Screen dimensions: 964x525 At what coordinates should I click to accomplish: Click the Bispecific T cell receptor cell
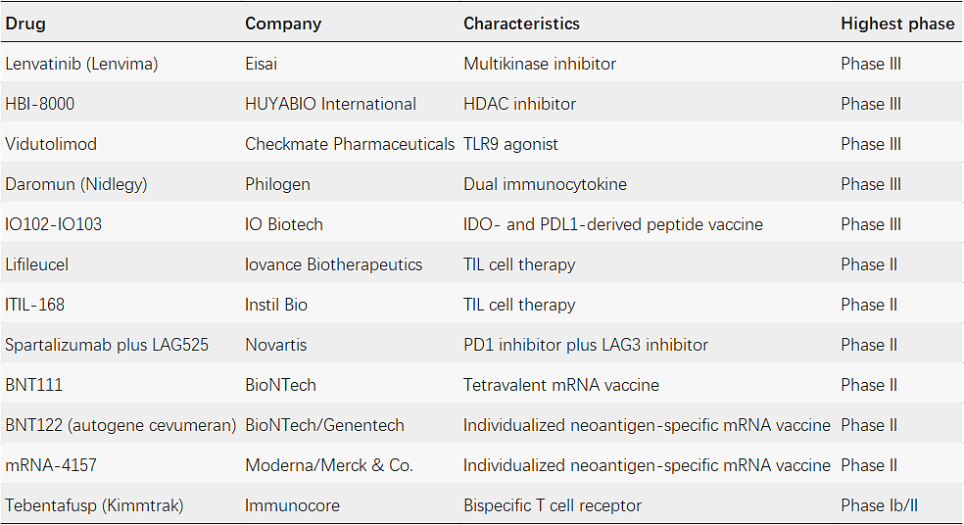(x=553, y=506)
